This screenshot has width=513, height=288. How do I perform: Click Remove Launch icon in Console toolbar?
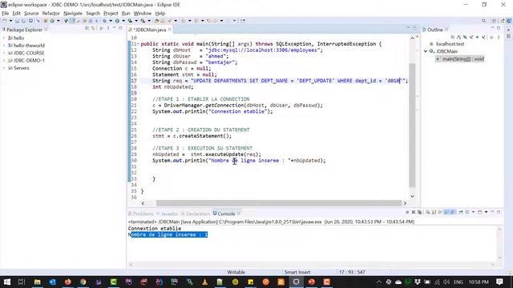414,212
